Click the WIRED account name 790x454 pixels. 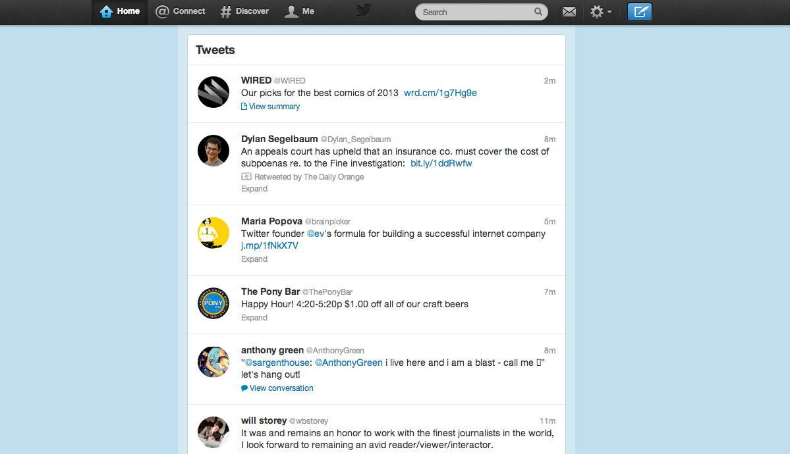pyautogui.click(x=256, y=80)
